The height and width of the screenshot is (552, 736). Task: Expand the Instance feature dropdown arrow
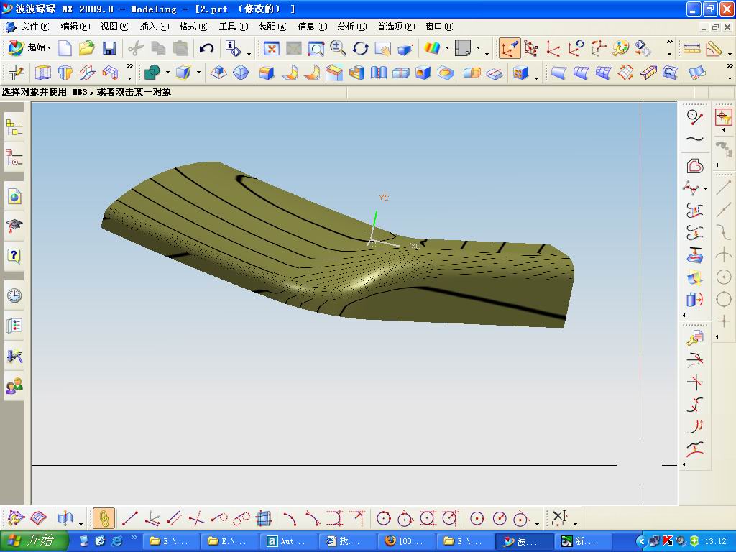coord(536,78)
